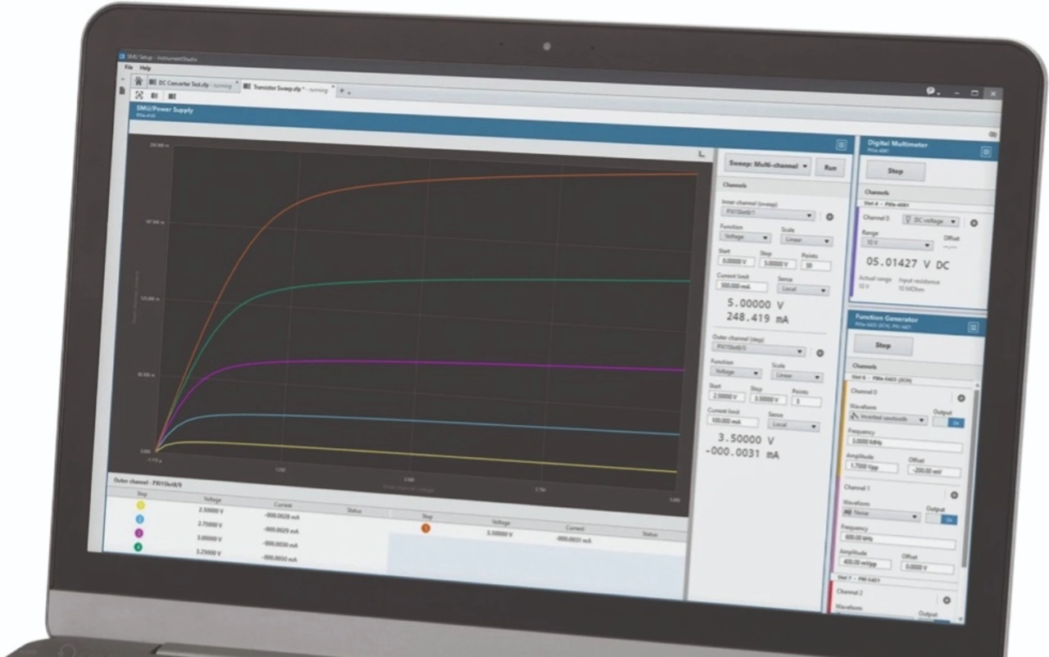
Task: Open settings gear for the outer step channel
Action: click(819, 353)
